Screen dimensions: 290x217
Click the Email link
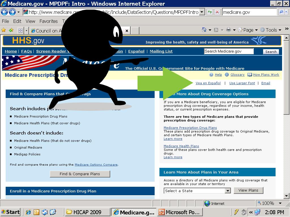(x=266, y=83)
